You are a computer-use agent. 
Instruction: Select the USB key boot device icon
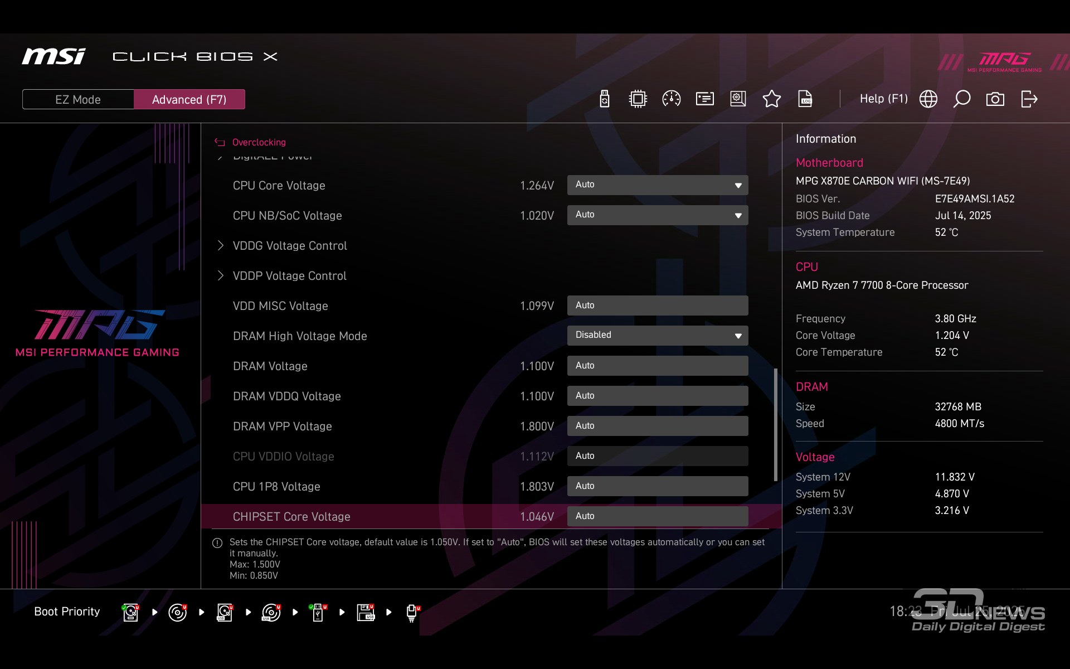(x=318, y=612)
